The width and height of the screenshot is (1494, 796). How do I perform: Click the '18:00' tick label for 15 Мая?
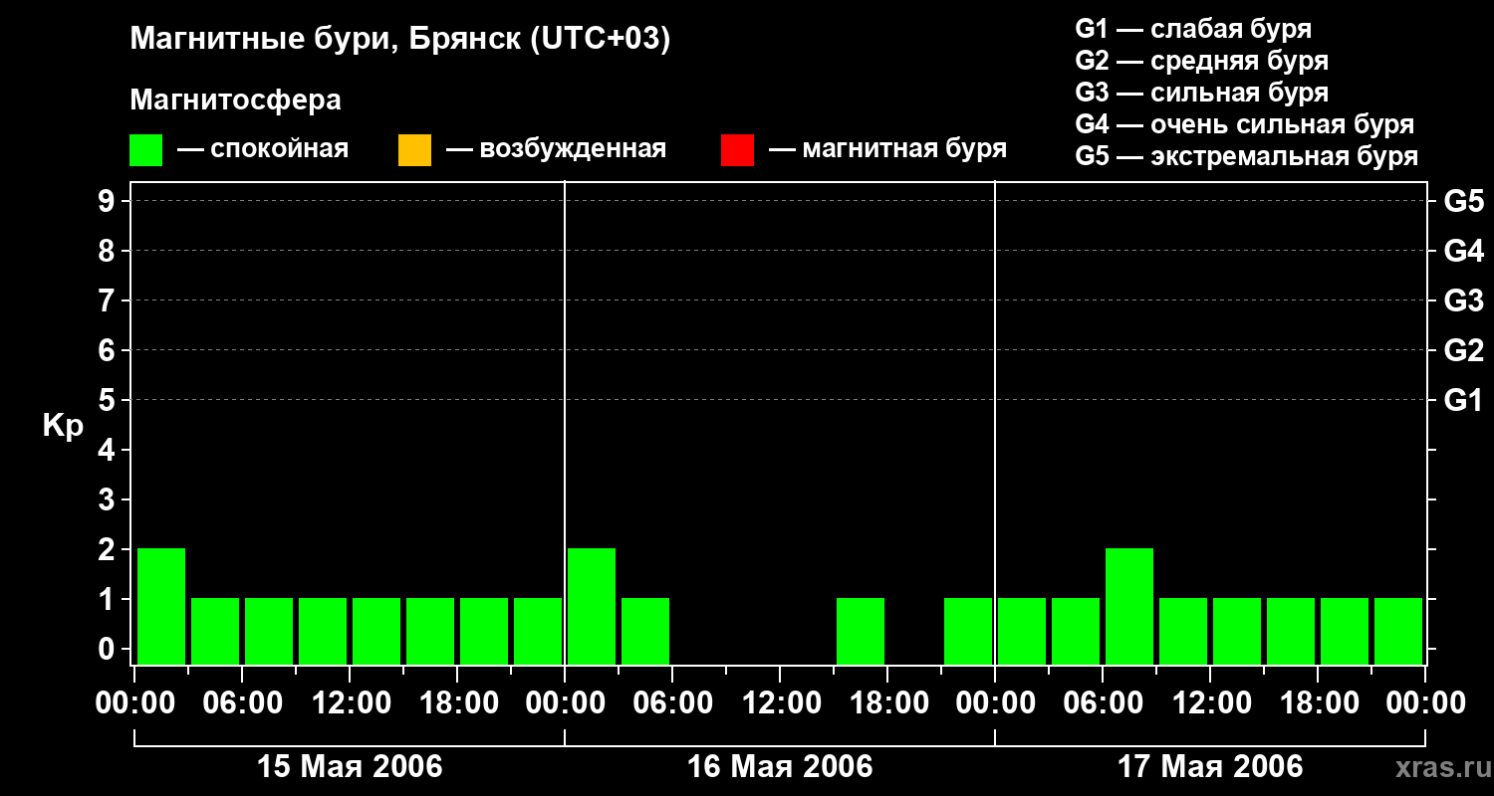coord(457,703)
